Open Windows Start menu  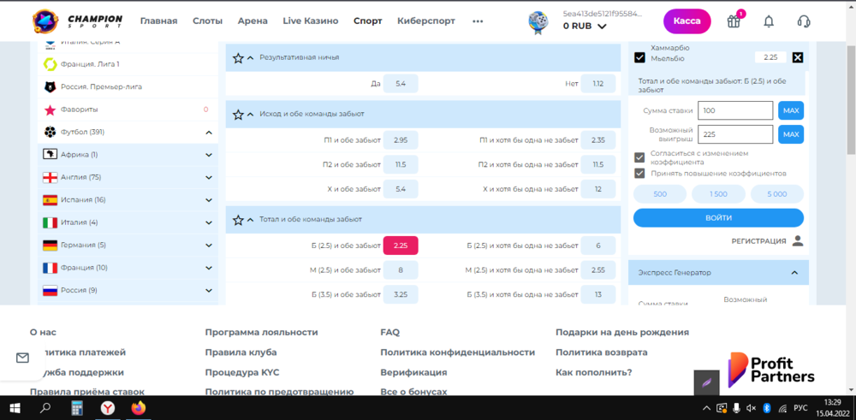15,408
